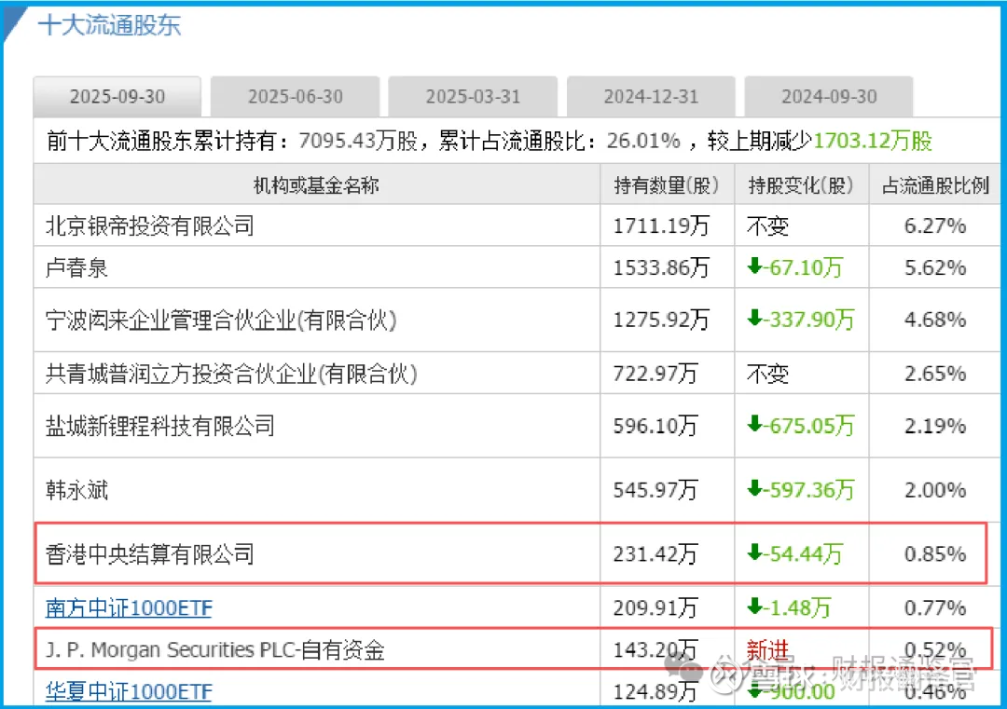Click the green 1703.12万股 decrease figure
Viewport: 1007px width, 709px height.
[873, 141]
